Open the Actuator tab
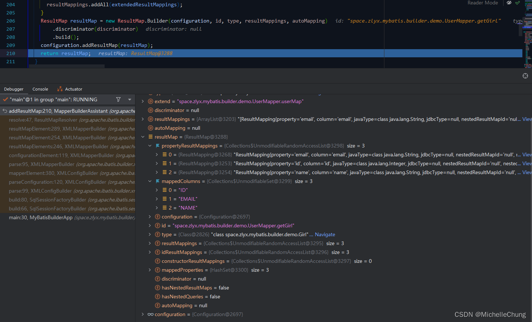This screenshot has height=322, width=532. (70, 89)
